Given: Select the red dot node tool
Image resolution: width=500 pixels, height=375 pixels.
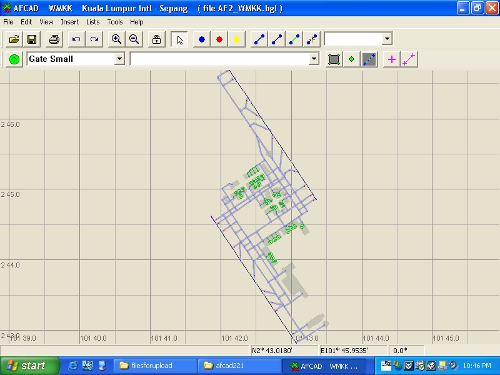Looking at the screenshot, I should (x=219, y=39).
